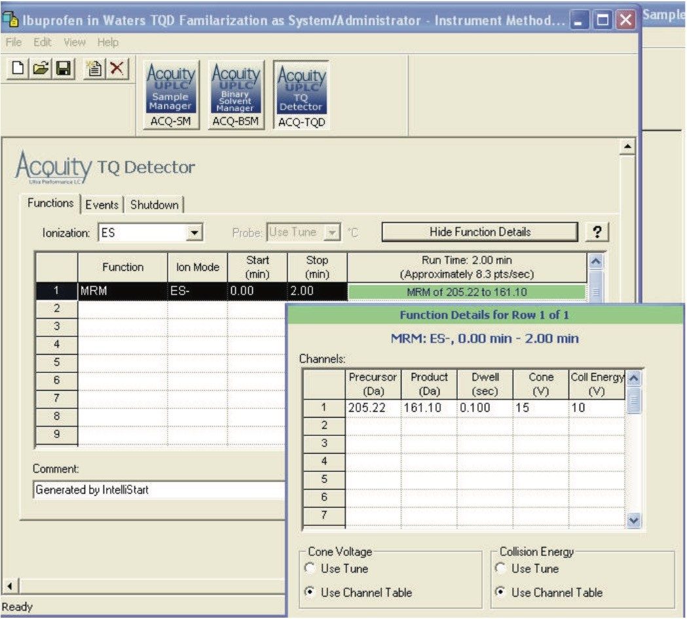
Task: Switch to the Events tab
Action: 102,205
